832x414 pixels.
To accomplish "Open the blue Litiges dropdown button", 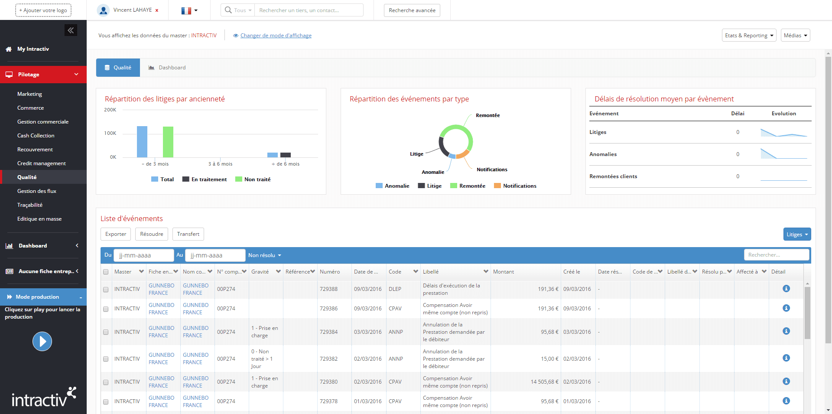I will [797, 235].
